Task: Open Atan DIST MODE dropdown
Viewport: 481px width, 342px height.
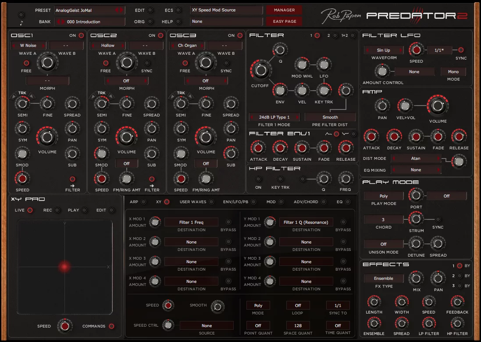Action: (416, 159)
